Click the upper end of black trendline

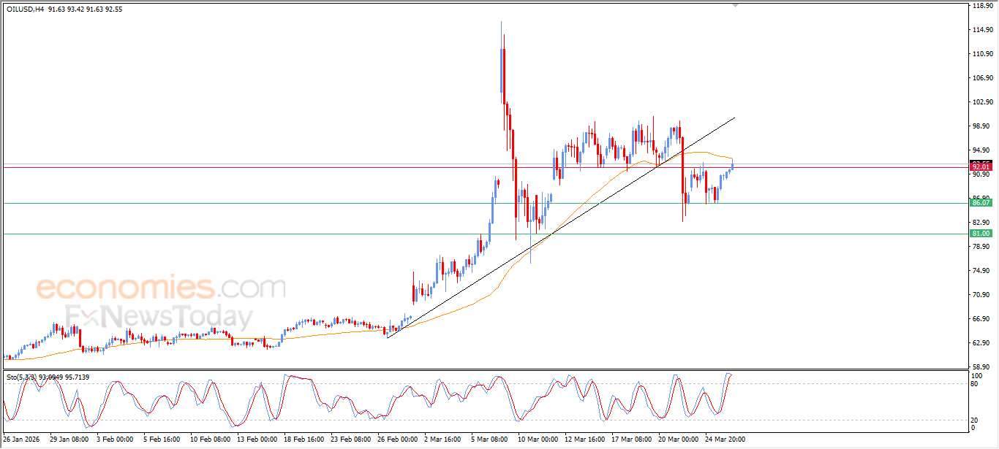(734, 118)
